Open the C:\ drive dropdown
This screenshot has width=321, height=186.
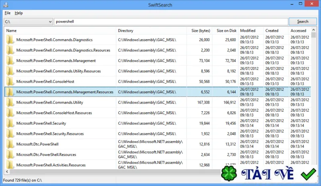click(x=28, y=22)
